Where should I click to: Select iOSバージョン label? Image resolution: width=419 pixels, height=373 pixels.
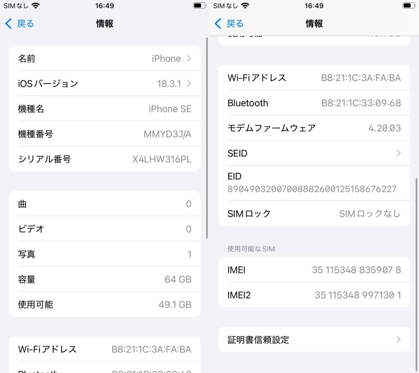pyautogui.click(x=48, y=84)
